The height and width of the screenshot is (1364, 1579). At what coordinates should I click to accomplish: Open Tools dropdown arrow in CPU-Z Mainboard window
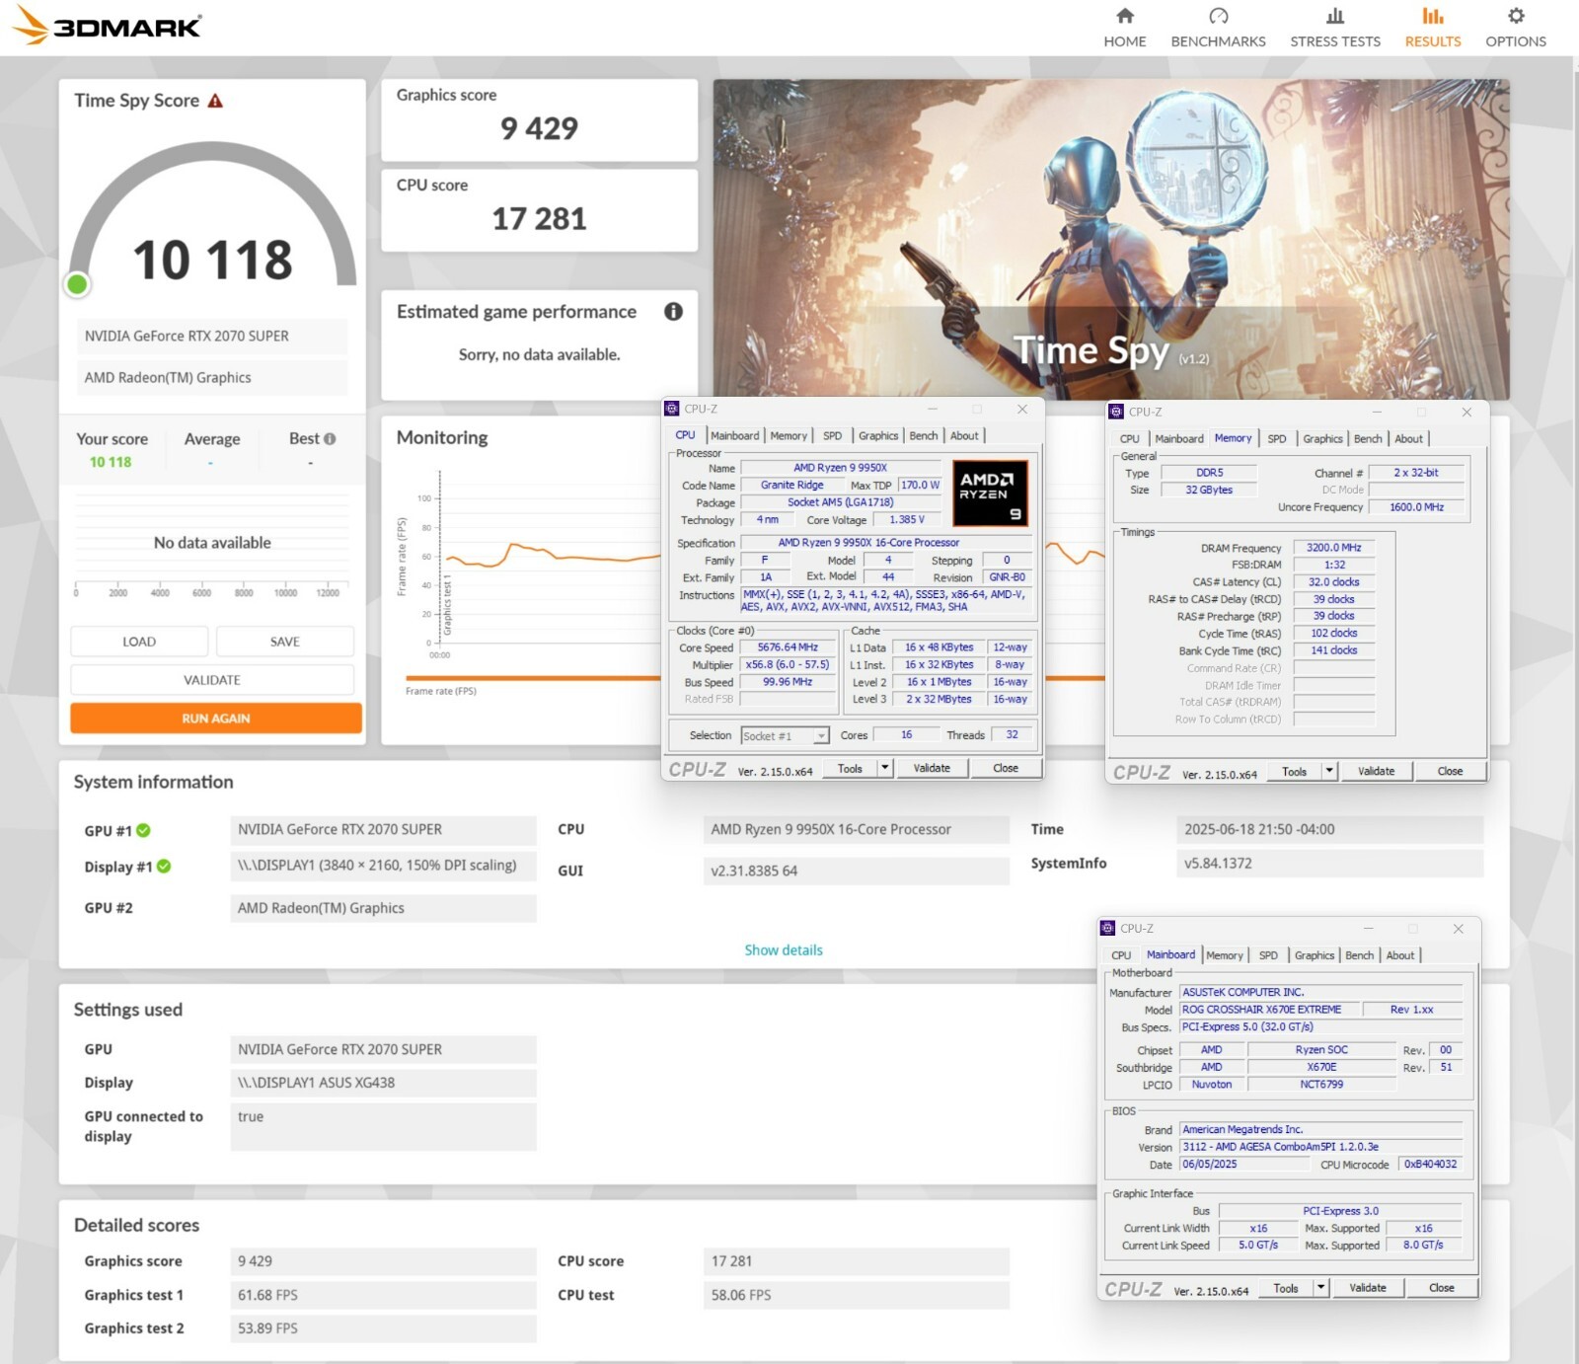pos(1320,1288)
